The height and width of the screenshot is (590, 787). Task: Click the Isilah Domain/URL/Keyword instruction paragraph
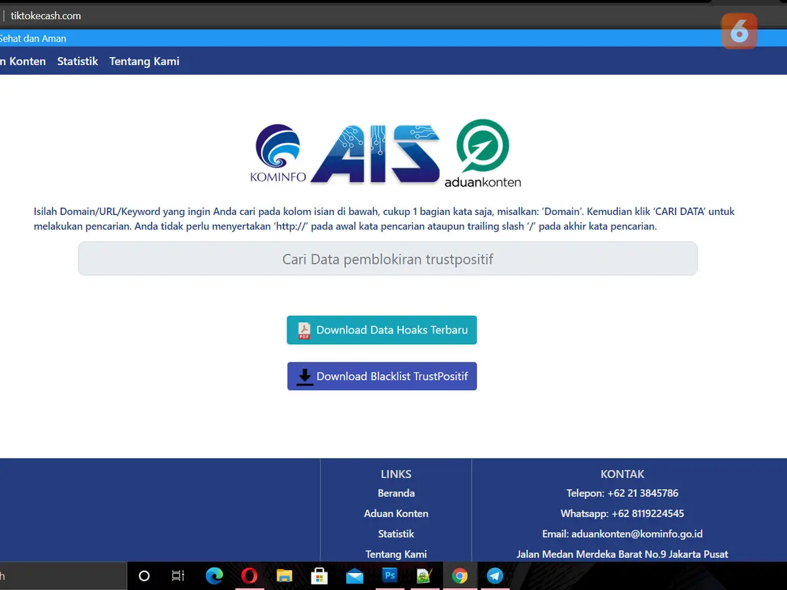(384, 219)
